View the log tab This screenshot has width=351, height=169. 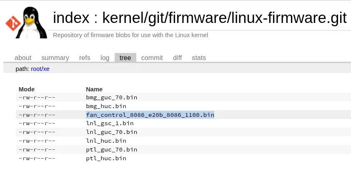point(105,58)
